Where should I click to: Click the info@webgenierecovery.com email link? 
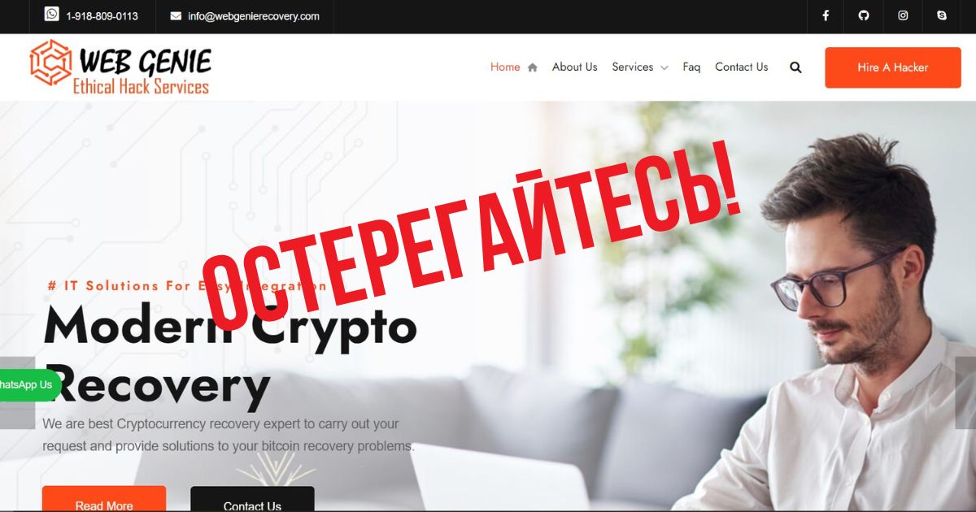pos(254,16)
